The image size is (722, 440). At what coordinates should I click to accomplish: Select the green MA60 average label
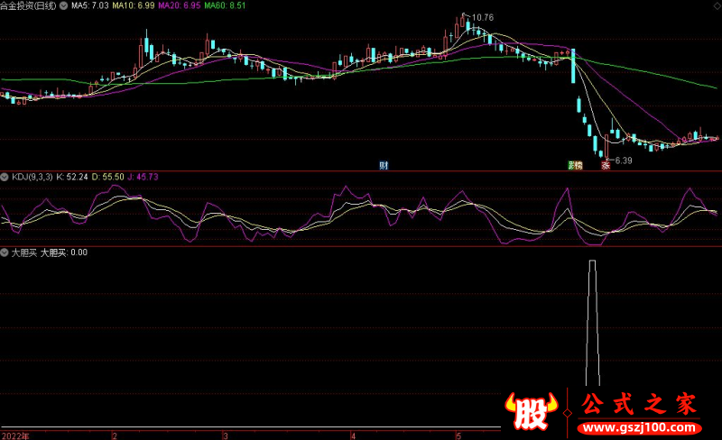(x=223, y=5)
